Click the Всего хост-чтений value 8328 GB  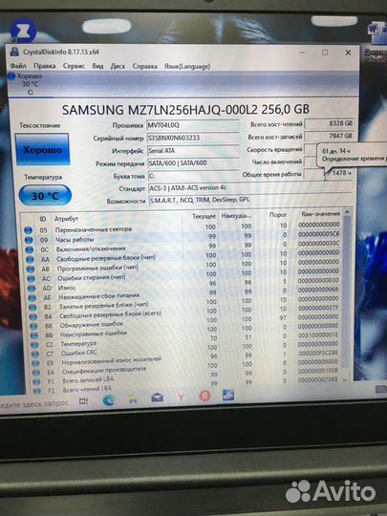click(330, 123)
